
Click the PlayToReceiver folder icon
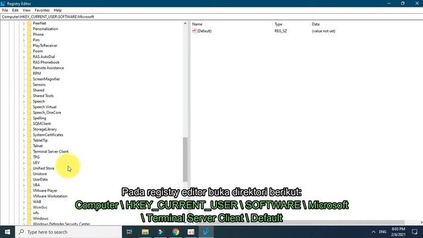pyautogui.click(x=29, y=46)
